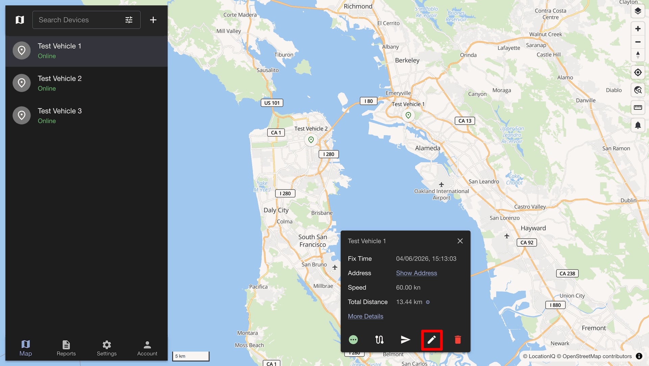Viewport: 649px width, 366px height.
Task: Open the notifications bell
Action: (638, 125)
